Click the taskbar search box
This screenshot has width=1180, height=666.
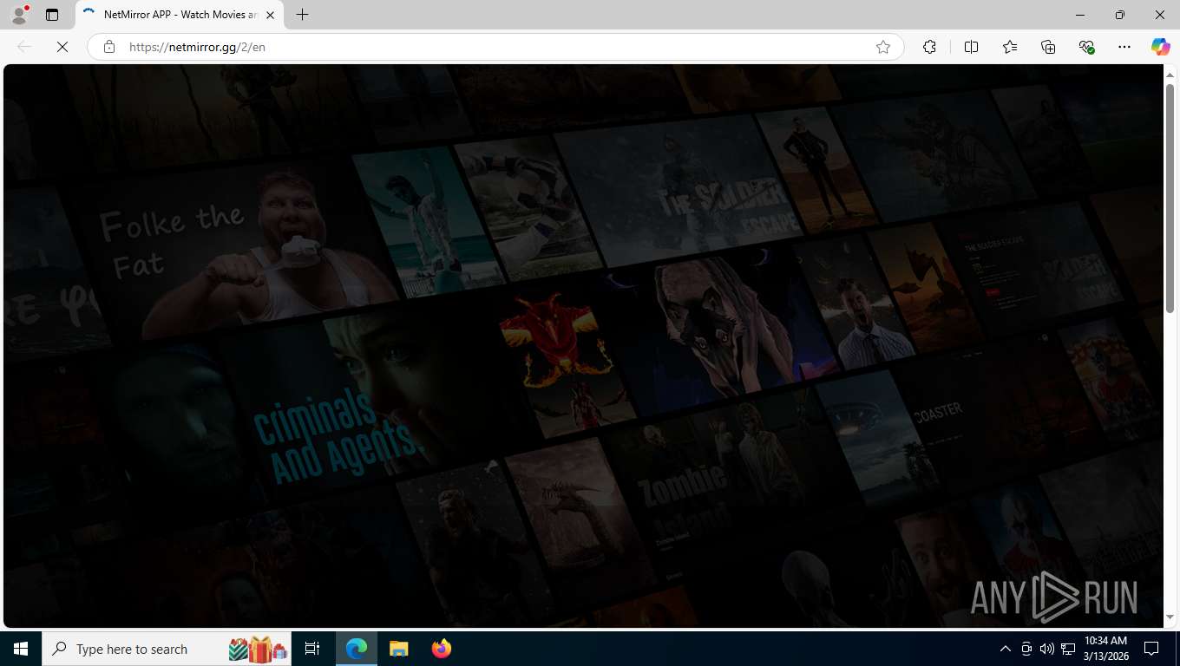tap(167, 649)
